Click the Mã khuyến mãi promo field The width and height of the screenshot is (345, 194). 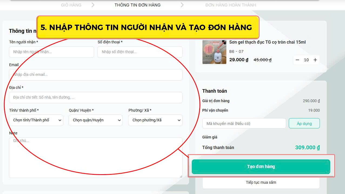[244, 124]
